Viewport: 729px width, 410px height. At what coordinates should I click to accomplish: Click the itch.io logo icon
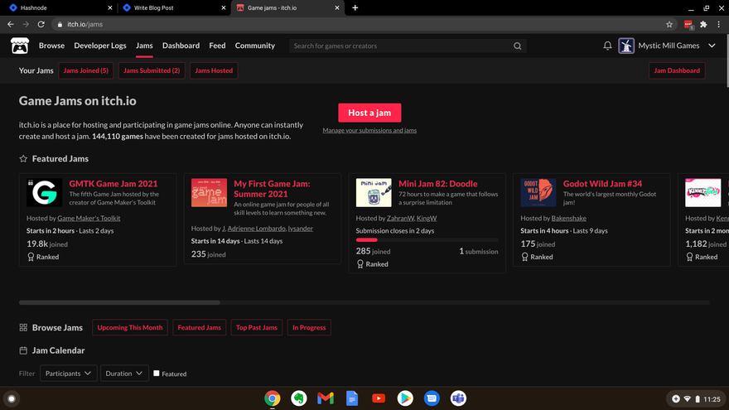pyautogui.click(x=19, y=46)
